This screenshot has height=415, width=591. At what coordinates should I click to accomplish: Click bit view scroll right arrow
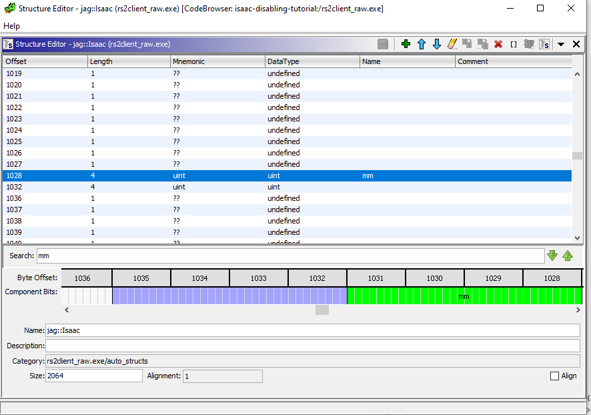[x=578, y=310]
